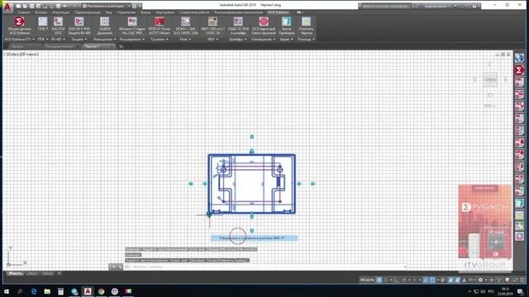
Task: Insert the А2ДПИ smoke detector block
Action: click(105, 26)
